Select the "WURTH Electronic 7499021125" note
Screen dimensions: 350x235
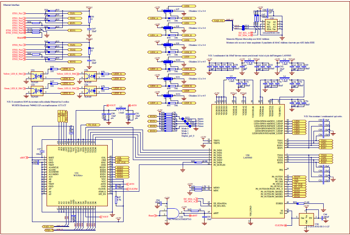39,105
